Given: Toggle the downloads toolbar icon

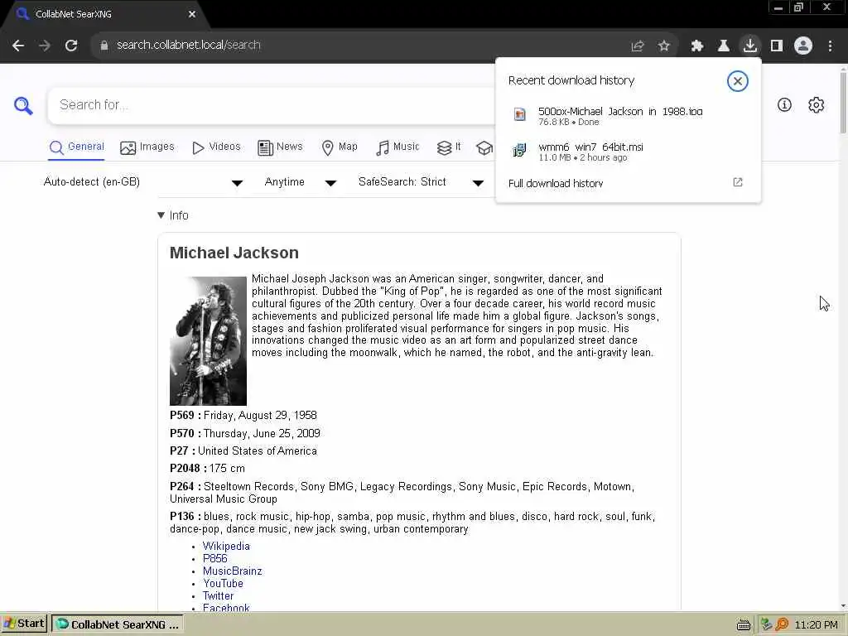Looking at the screenshot, I should [x=750, y=46].
